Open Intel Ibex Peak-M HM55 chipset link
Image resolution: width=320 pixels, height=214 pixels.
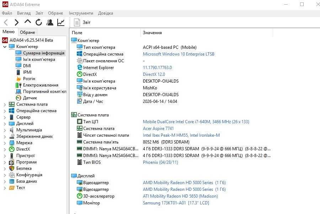coord(181,135)
